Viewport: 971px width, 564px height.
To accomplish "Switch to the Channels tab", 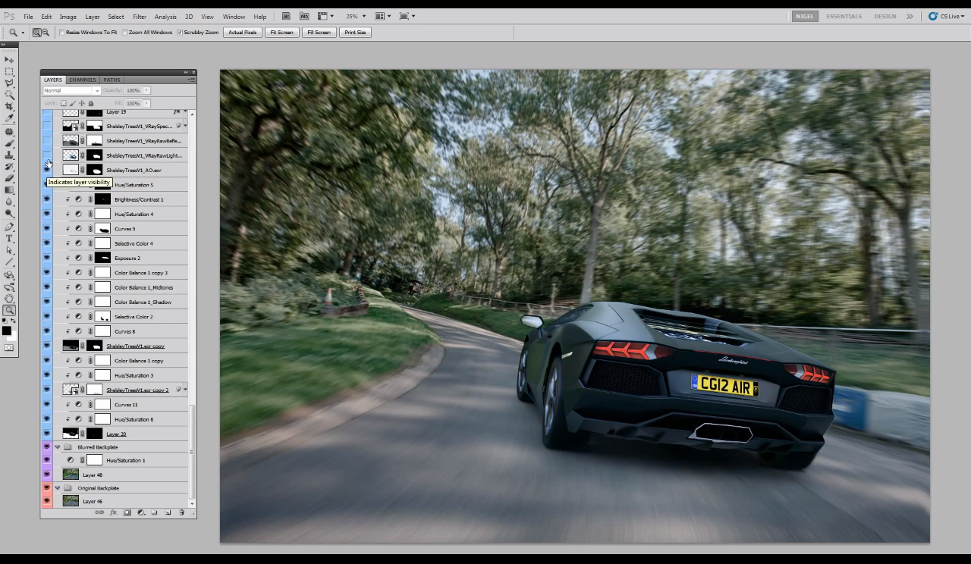I will [83, 80].
